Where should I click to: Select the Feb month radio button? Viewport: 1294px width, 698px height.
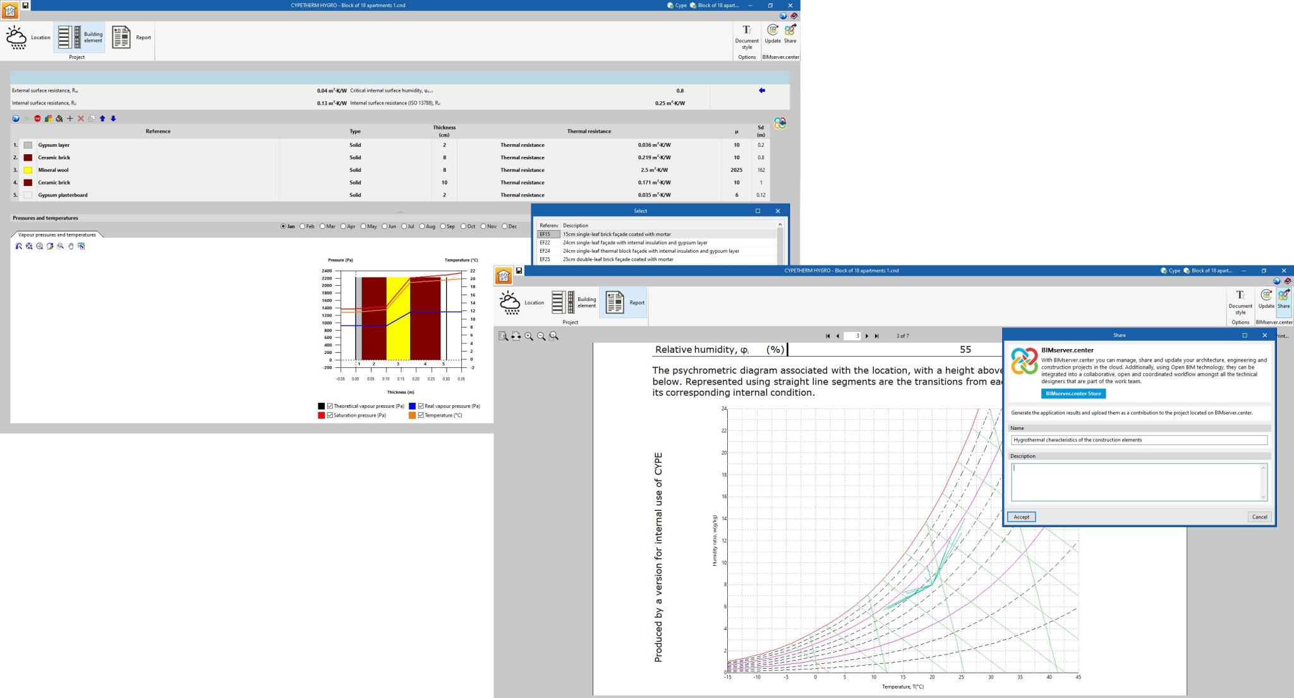[303, 226]
